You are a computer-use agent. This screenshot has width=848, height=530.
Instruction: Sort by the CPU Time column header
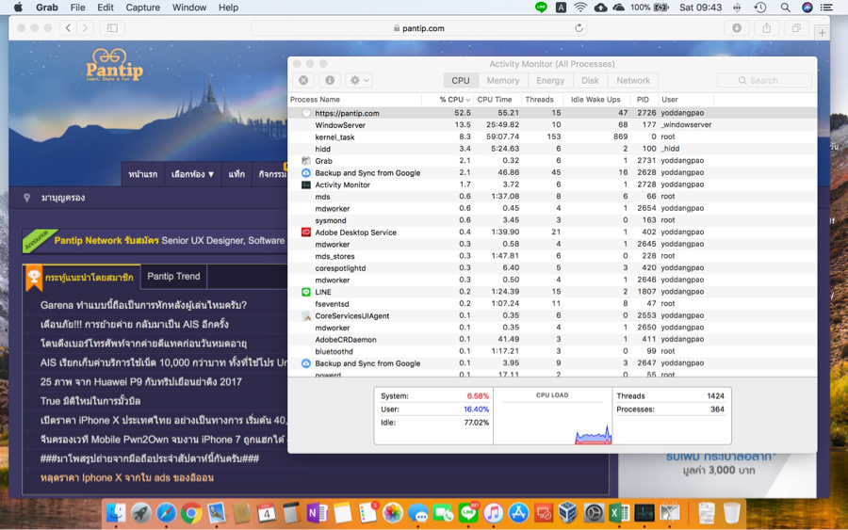pos(497,100)
